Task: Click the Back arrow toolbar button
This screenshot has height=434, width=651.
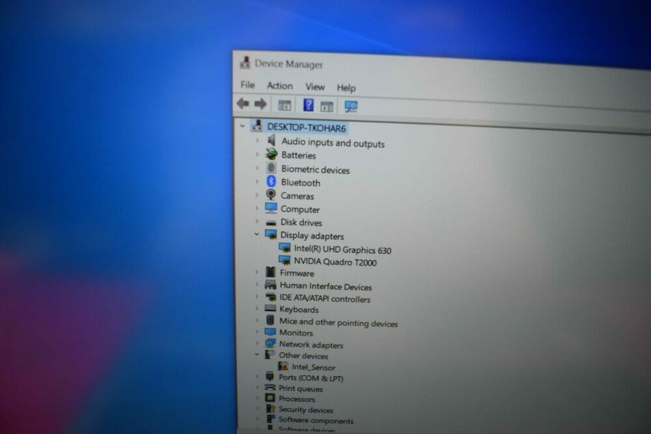Action: (243, 103)
